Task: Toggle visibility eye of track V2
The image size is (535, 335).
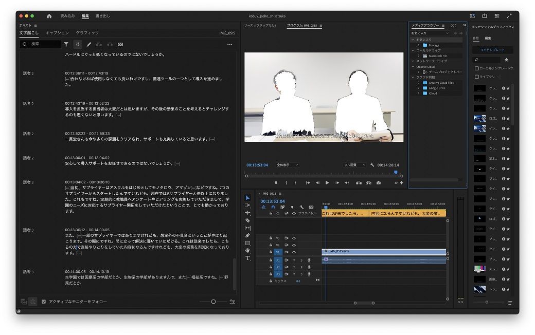Action: point(294,245)
